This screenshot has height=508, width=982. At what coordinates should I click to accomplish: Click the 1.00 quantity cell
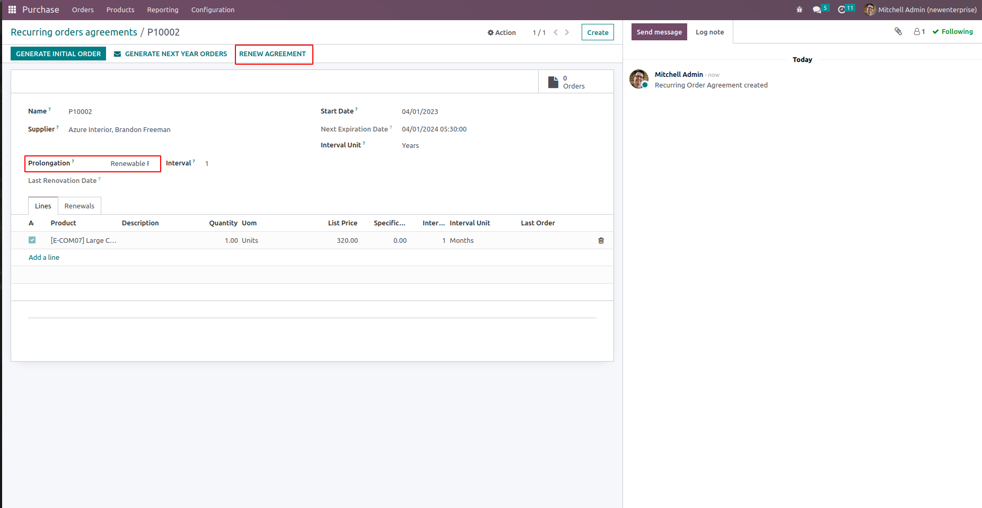click(x=231, y=241)
